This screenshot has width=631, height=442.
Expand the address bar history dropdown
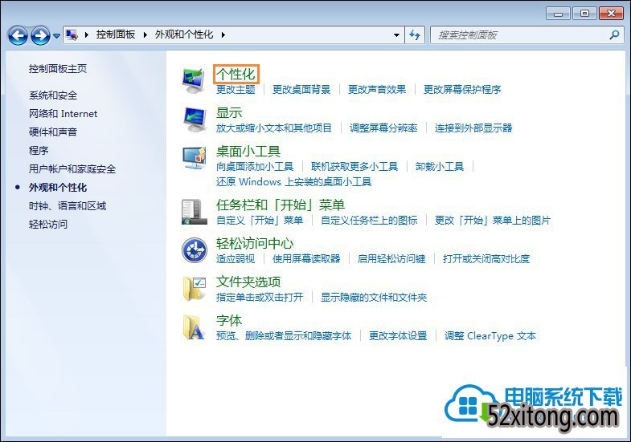point(396,35)
